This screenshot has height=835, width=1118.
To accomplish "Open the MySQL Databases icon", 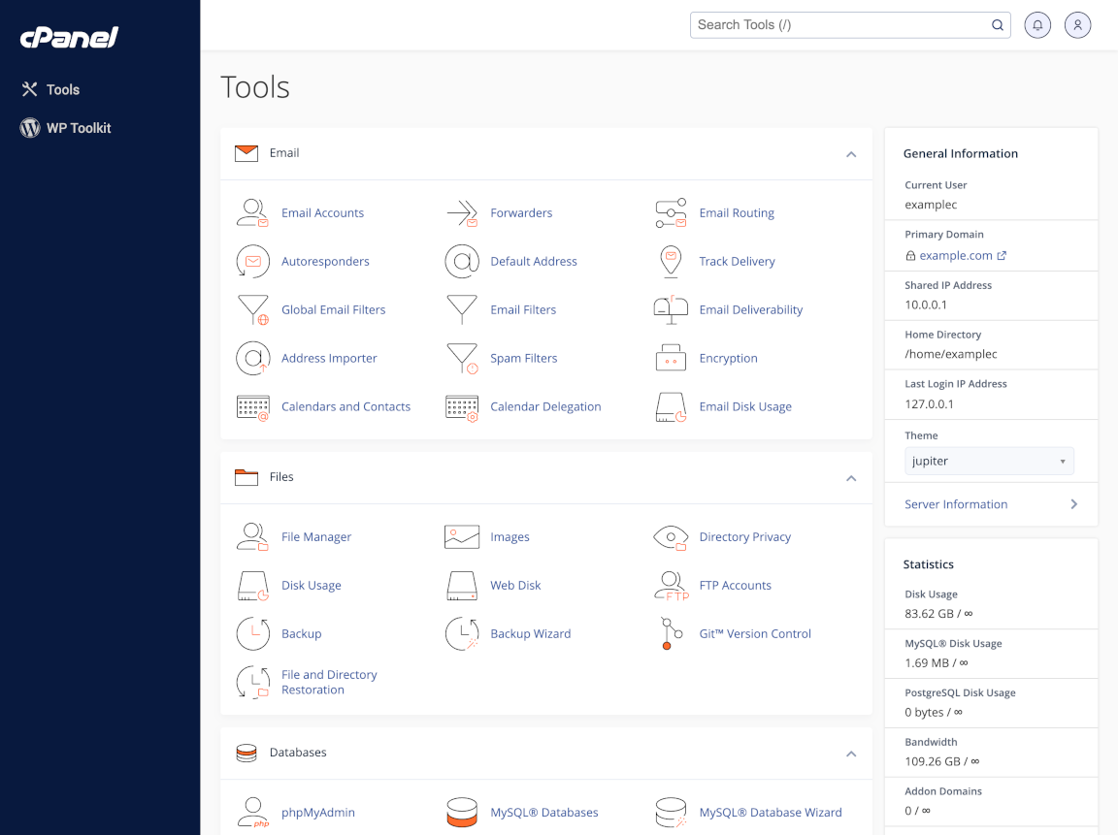I will [x=462, y=813].
